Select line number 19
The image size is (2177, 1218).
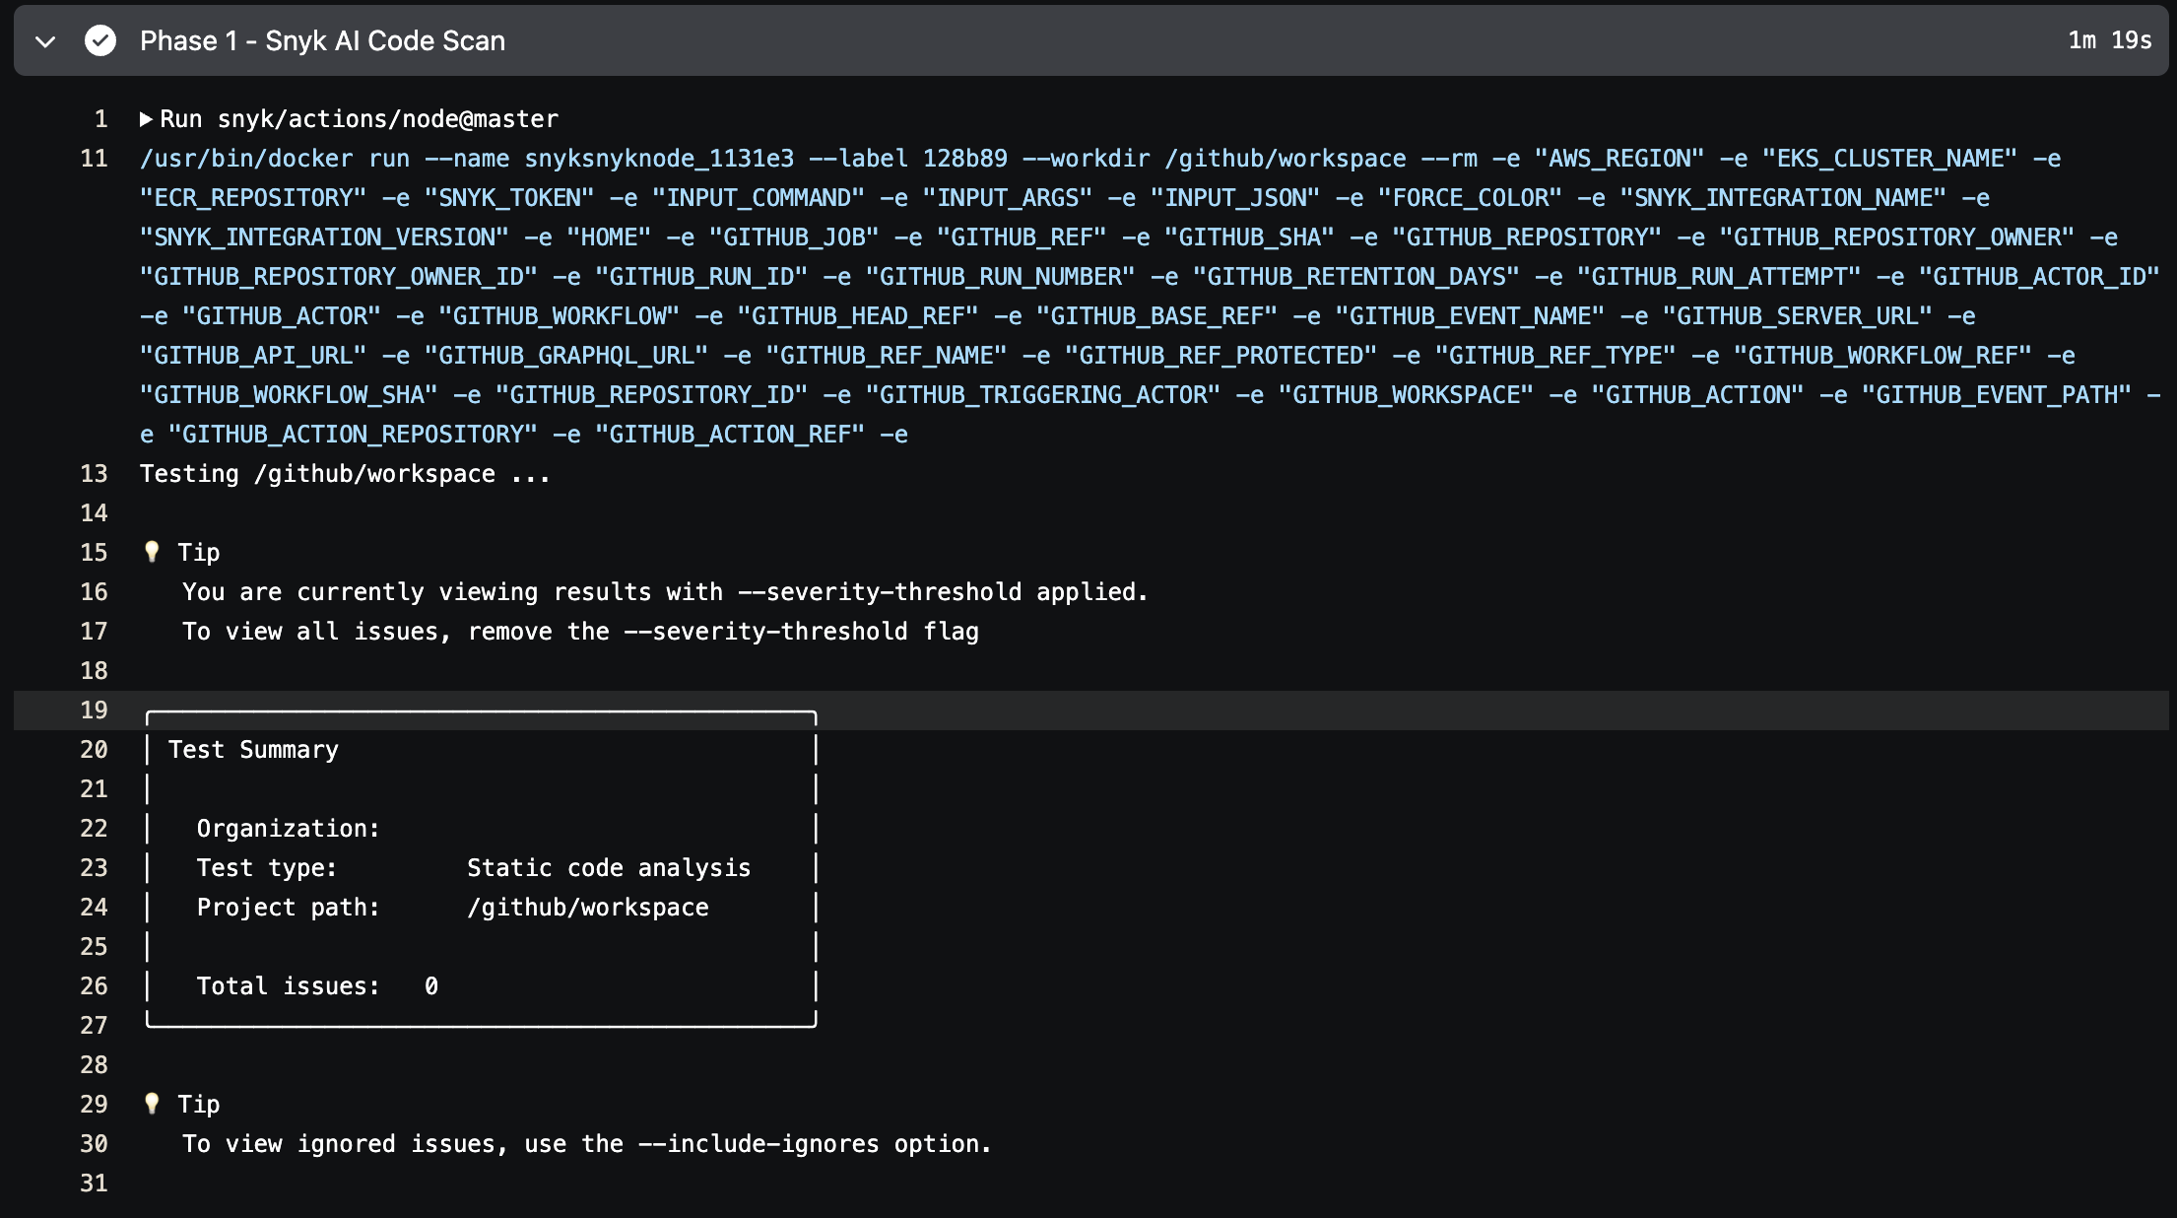coord(94,710)
